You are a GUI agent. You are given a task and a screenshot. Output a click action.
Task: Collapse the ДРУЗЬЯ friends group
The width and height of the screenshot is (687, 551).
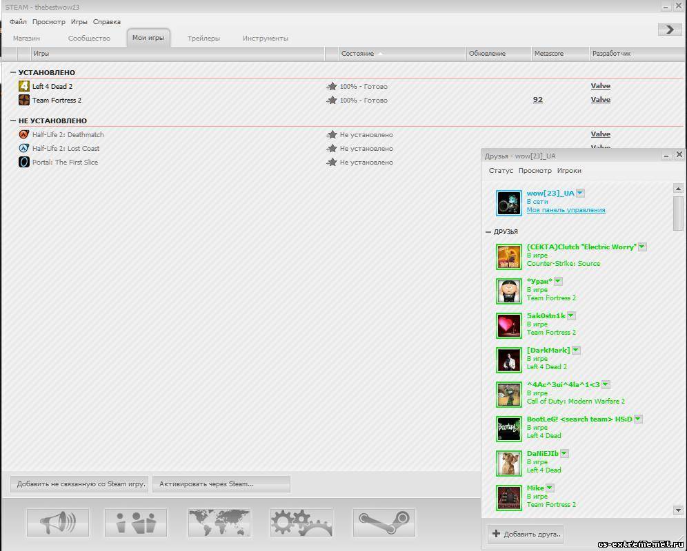tap(488, 232)
